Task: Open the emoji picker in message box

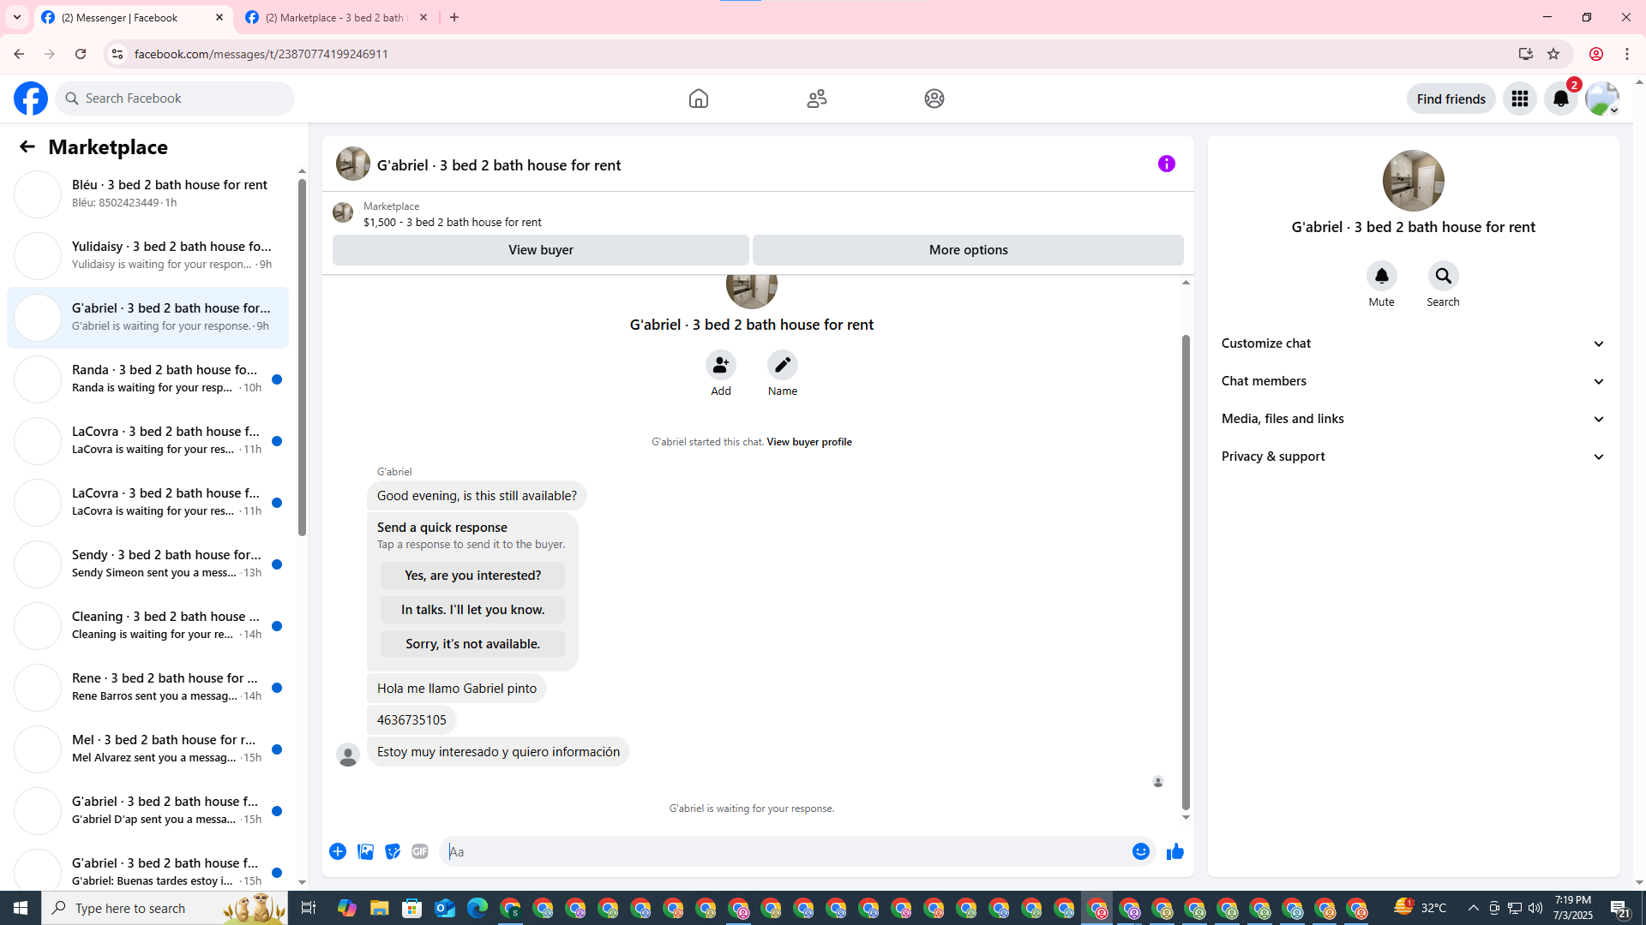Action: point(1140,851)
